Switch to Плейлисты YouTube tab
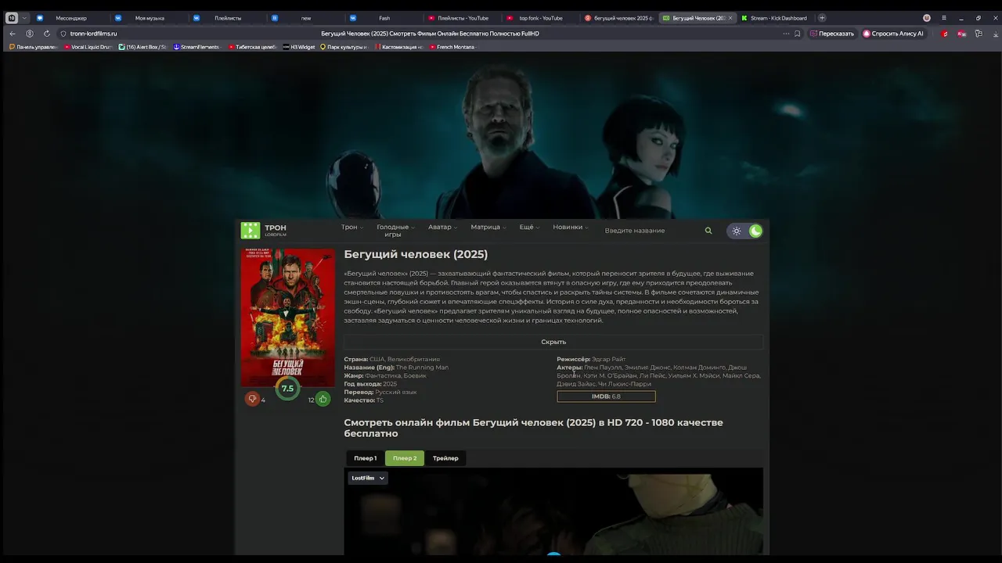The width and height of the screenshot is (1002, 563). 462,18
